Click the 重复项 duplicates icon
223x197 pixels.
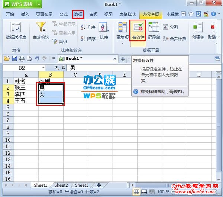coord(122,27)
